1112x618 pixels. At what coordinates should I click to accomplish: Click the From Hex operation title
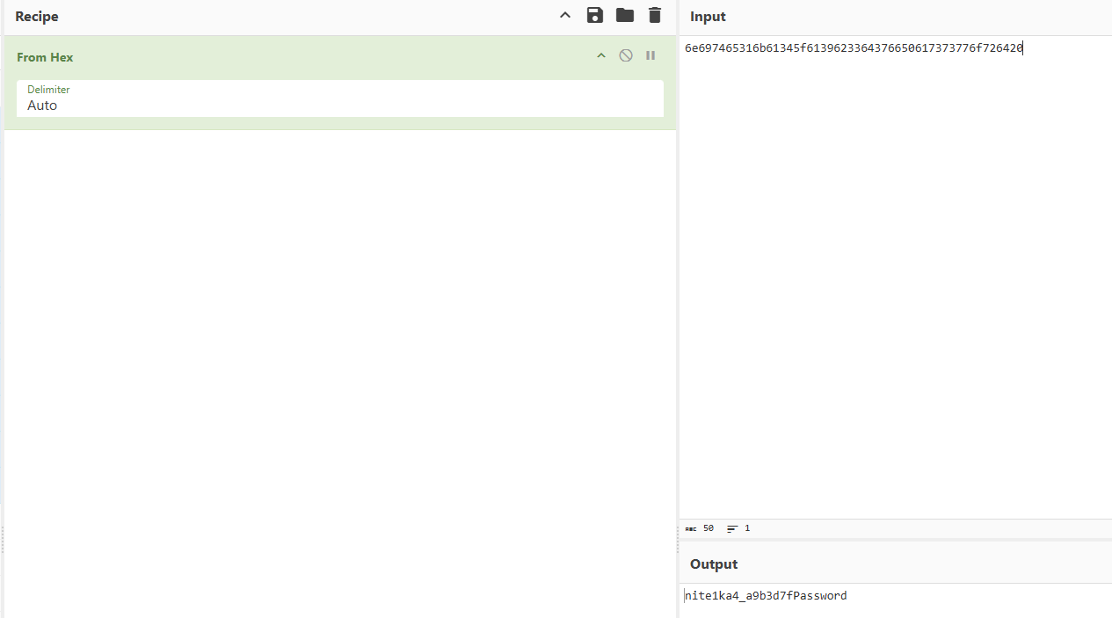click(x=45, y=57)
